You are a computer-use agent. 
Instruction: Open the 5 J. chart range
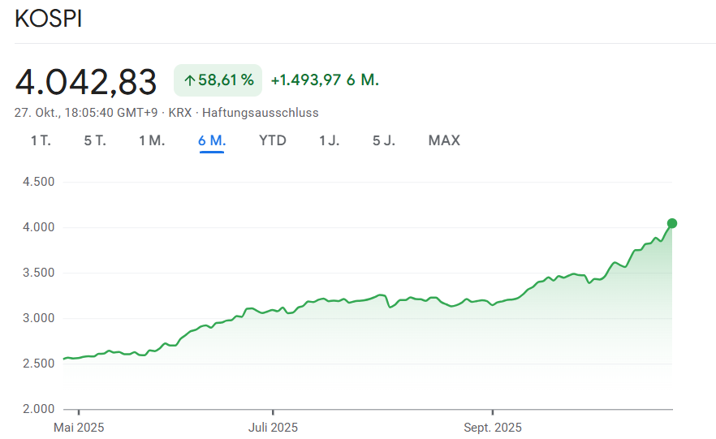click(x=384, y=140)
